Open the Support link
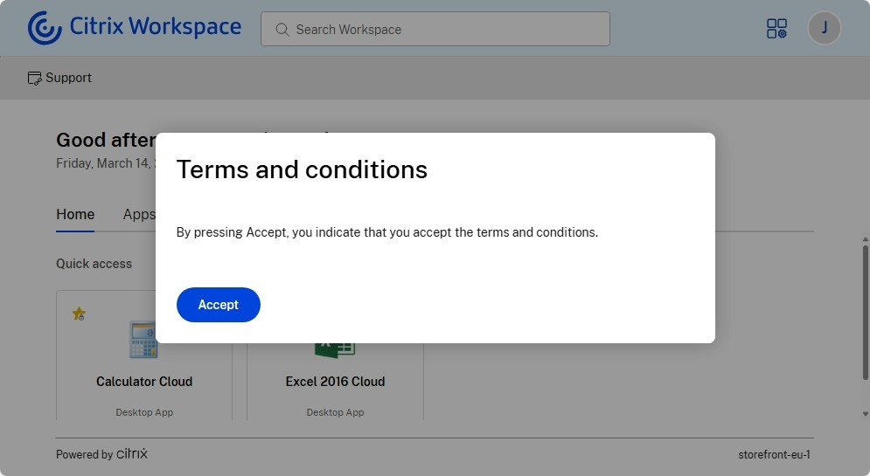 click(68, 78)
